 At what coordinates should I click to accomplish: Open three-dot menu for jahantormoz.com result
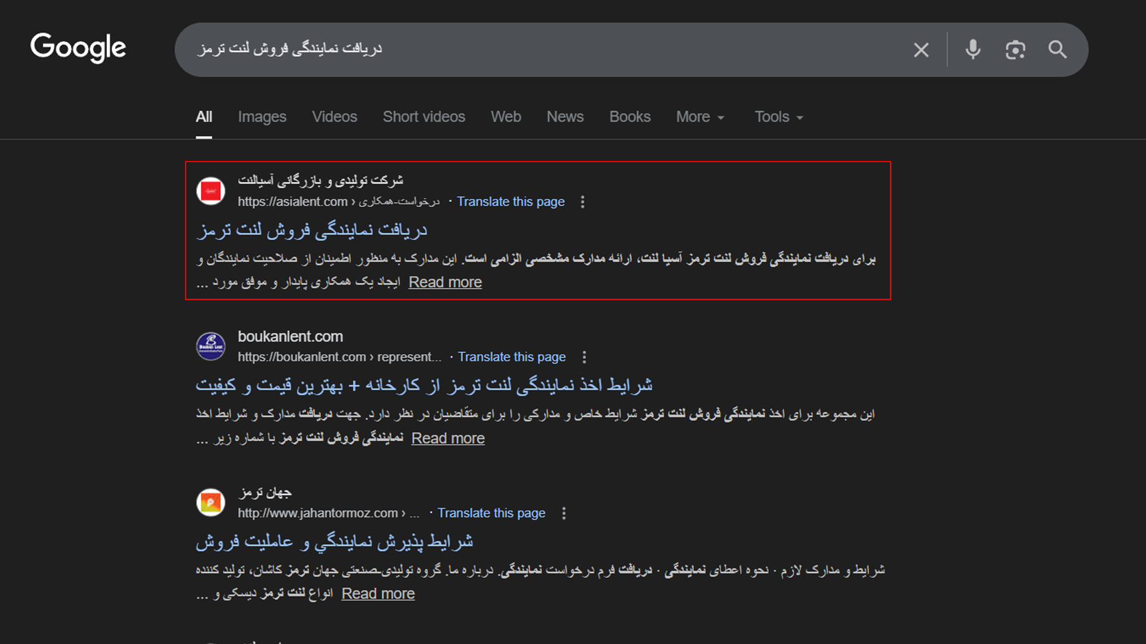564,513
